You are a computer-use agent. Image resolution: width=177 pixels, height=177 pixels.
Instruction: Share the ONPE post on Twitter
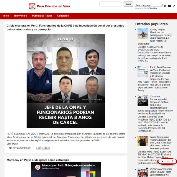click(43, 148)
